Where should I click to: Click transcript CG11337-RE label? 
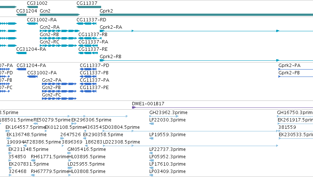93,49
